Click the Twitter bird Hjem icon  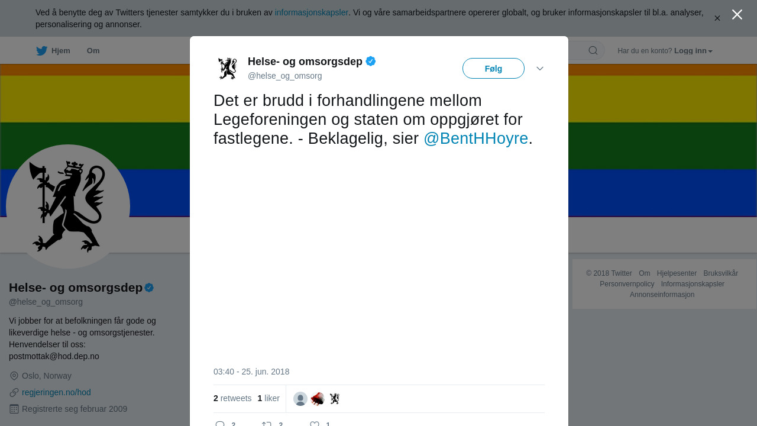42,51
